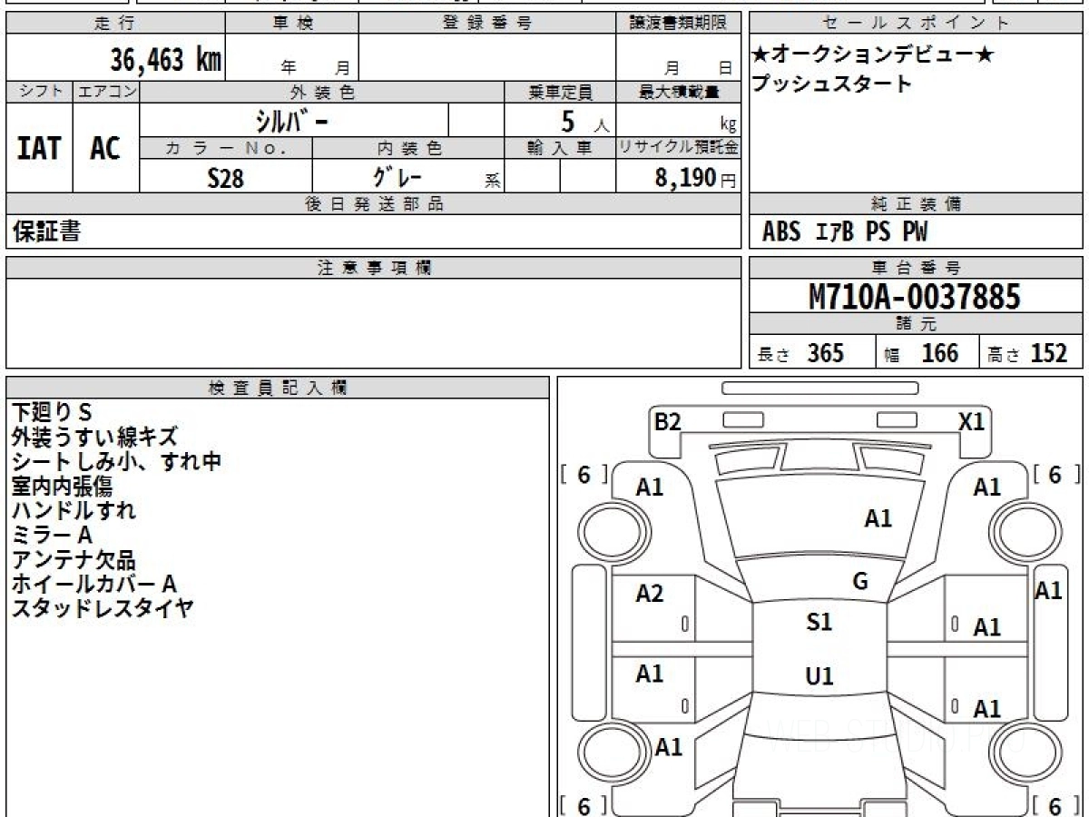
Task: Select the プッシュスタート text
Action: coord(832,84)
